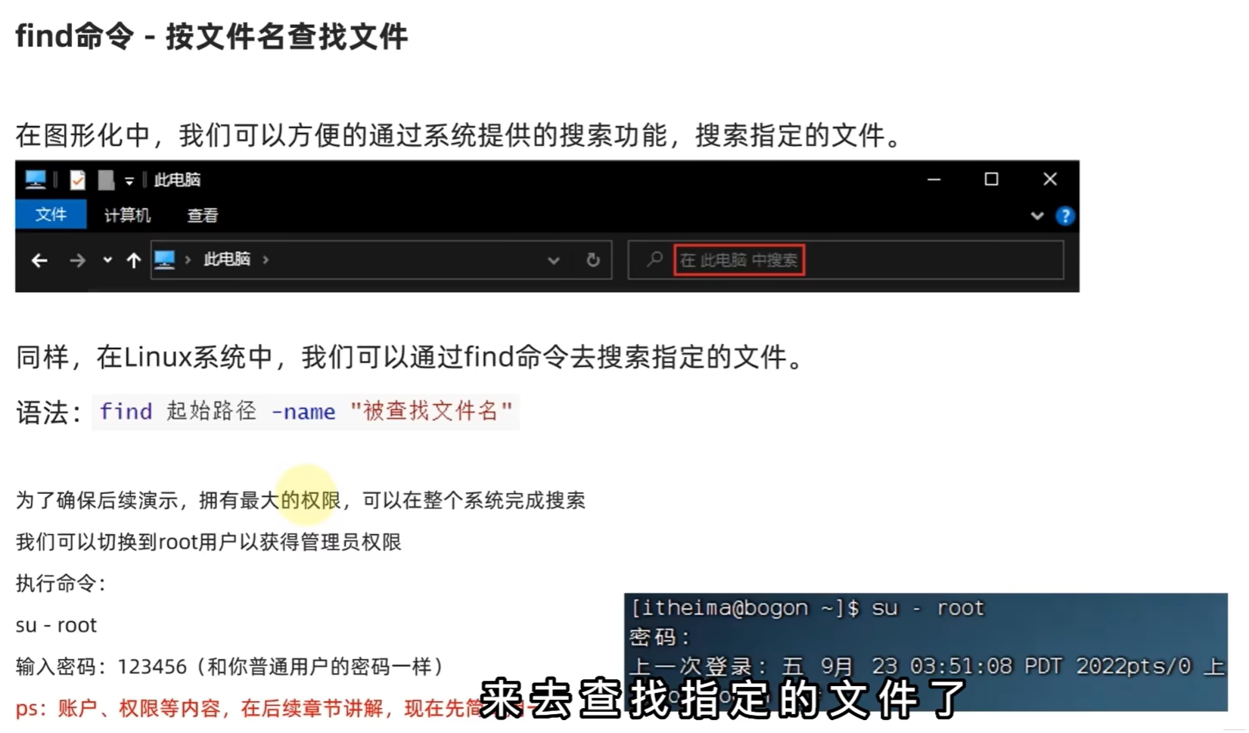Click the heading find命令 - 按文件名查找文件

[212, 36]
